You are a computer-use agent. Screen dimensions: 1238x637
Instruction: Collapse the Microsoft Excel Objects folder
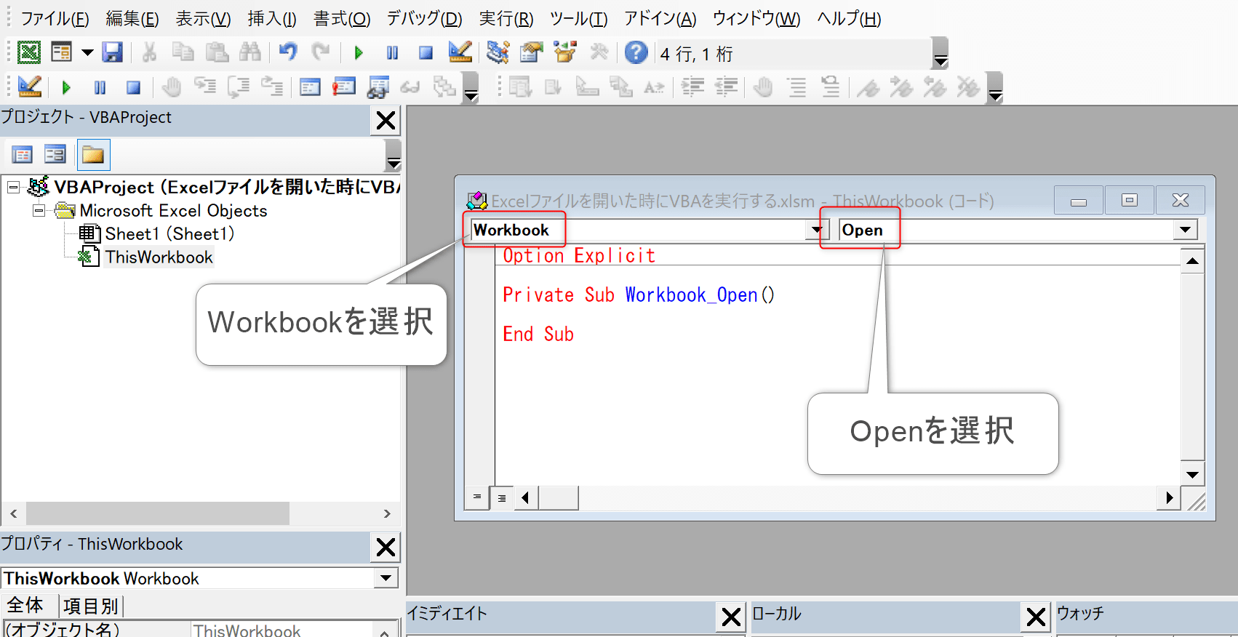tap(39, 211)
